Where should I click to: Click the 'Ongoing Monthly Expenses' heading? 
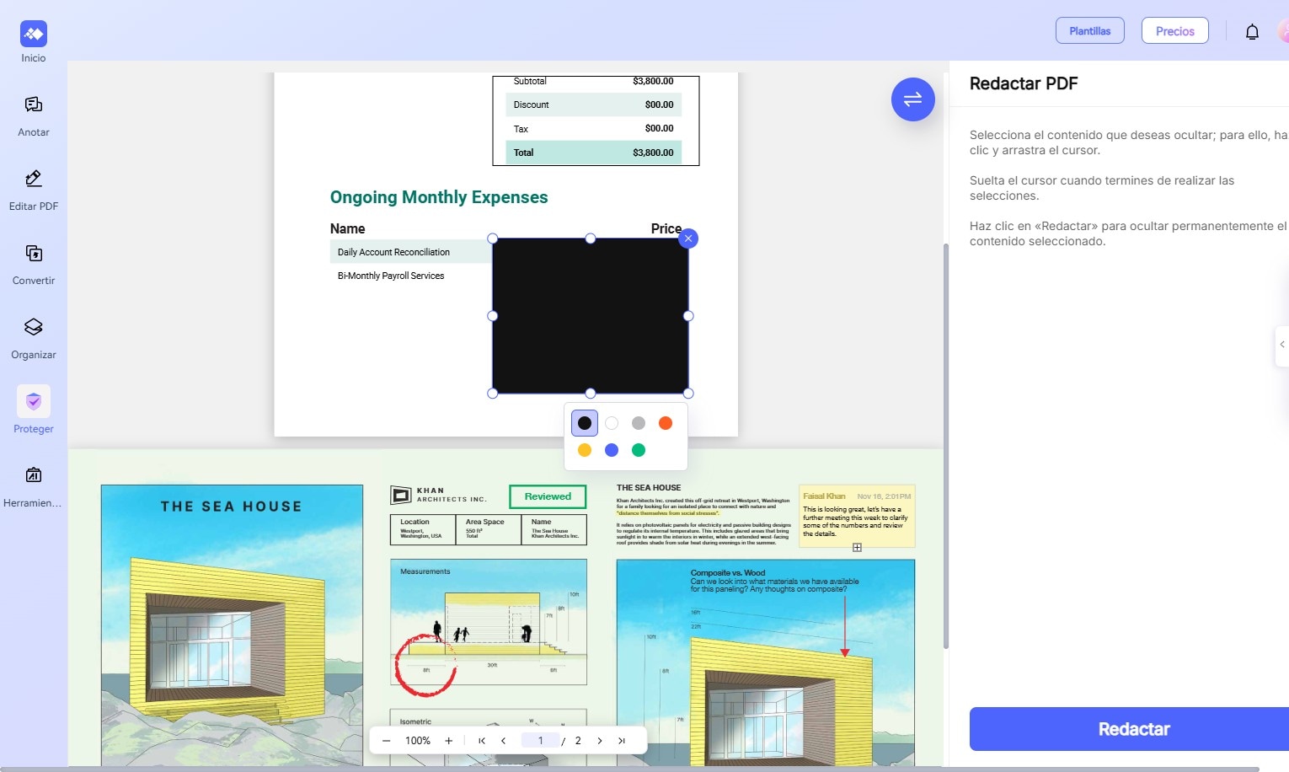click(x=439, y=197)
